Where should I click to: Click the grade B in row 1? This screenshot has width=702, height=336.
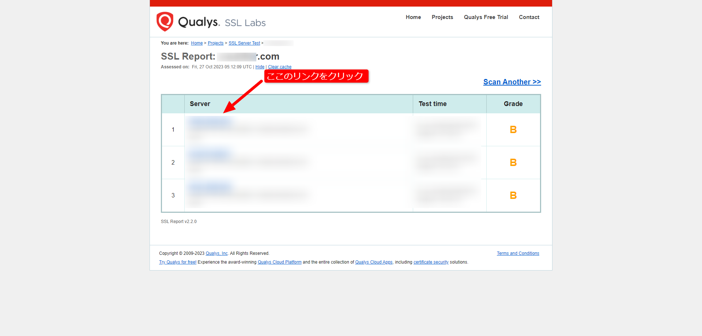click(x=513, y=130)
